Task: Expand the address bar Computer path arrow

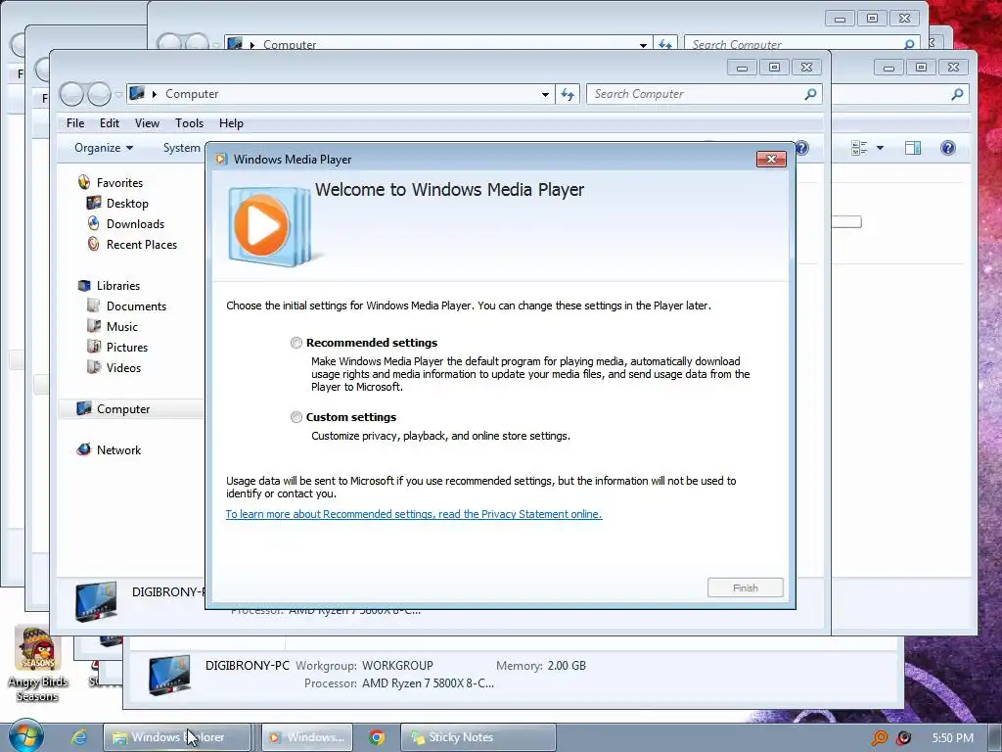Action: click(x=154, y=95)
